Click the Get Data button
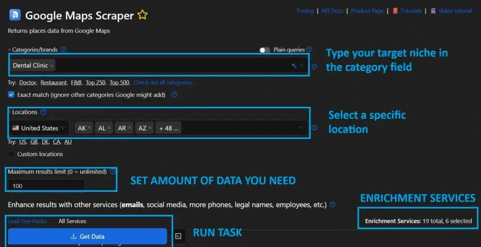Viewport: 481px width, 247px height. click(x=87, y=236)
